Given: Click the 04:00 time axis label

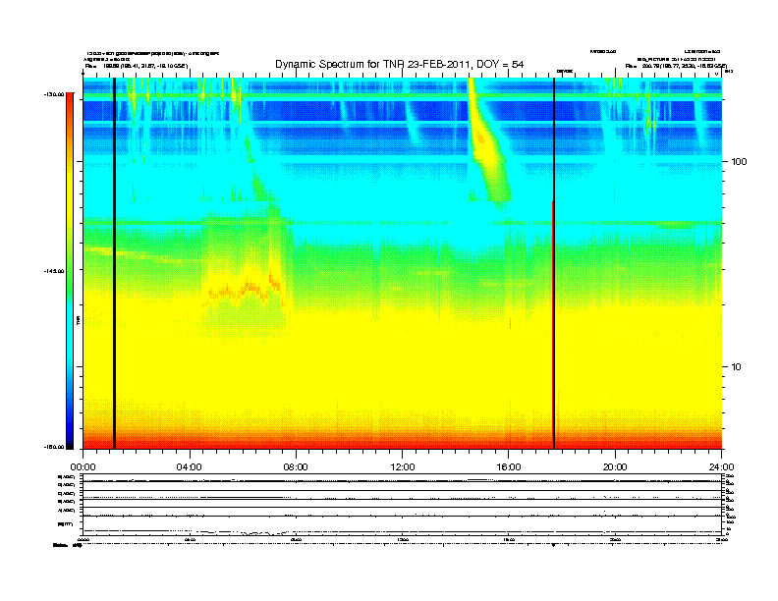Looking at the screenshot, I should [x=190, y=467].
